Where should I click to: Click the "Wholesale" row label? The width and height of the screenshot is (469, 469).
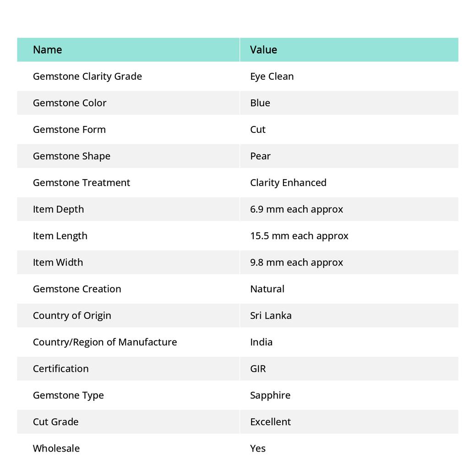56,448
